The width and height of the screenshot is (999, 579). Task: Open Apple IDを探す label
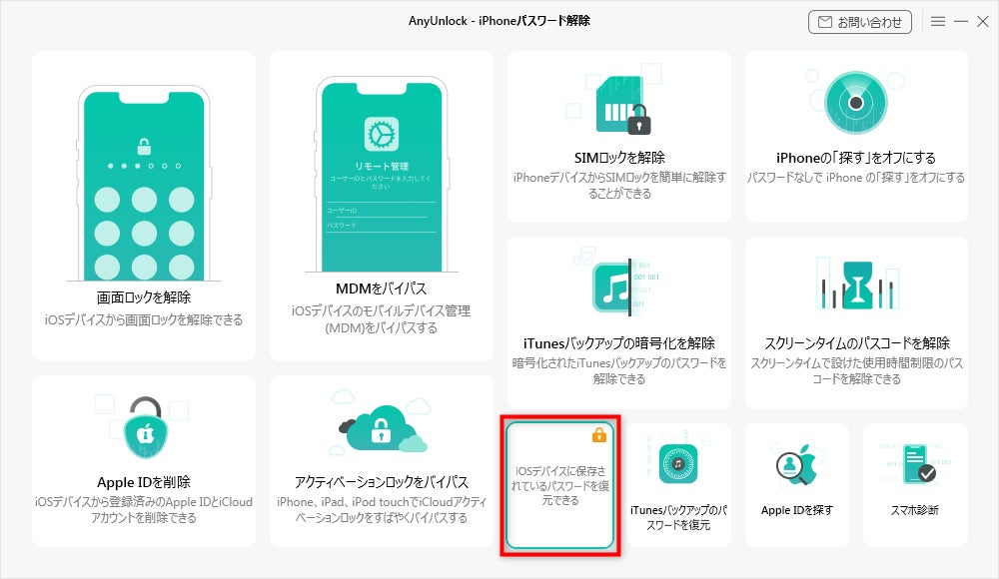coord(797,510)
